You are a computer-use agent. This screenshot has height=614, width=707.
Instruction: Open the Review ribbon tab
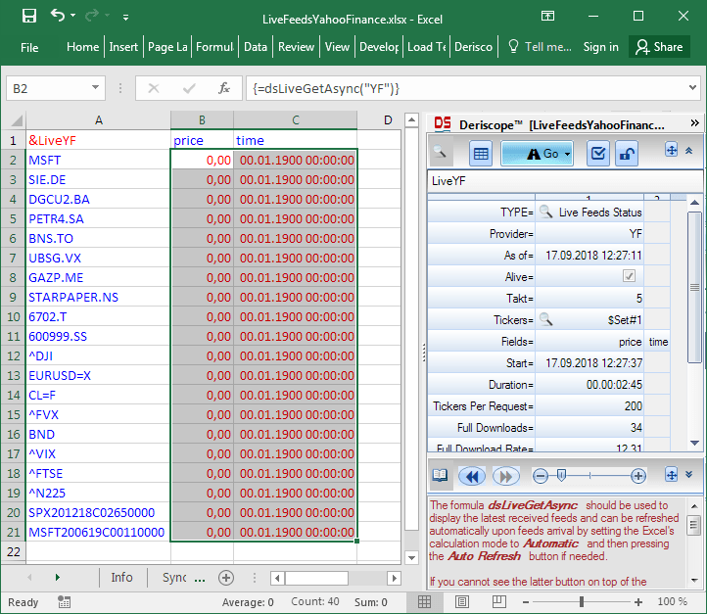(x=296, y=47)
